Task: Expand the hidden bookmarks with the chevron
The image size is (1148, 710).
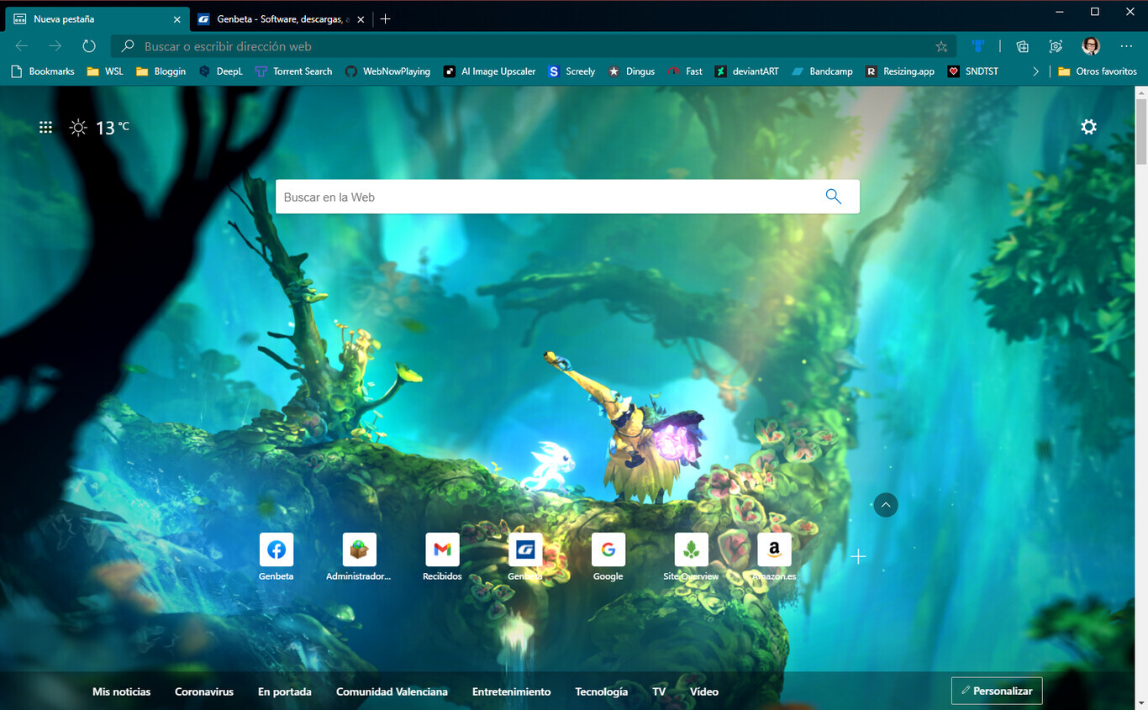Action: pos(1036,71)
